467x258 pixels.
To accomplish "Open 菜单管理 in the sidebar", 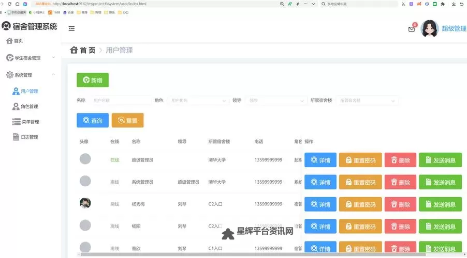I will (25, 122).
